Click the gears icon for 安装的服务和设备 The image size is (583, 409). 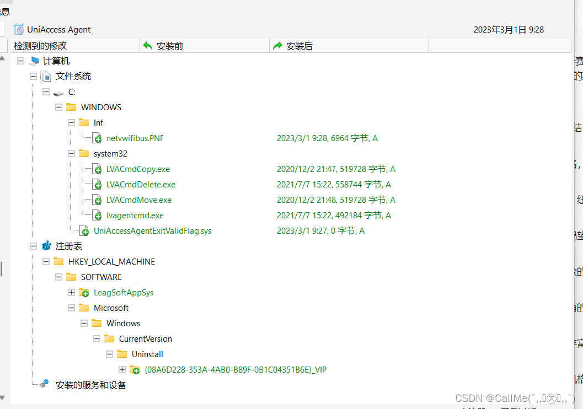coord(45,383)
